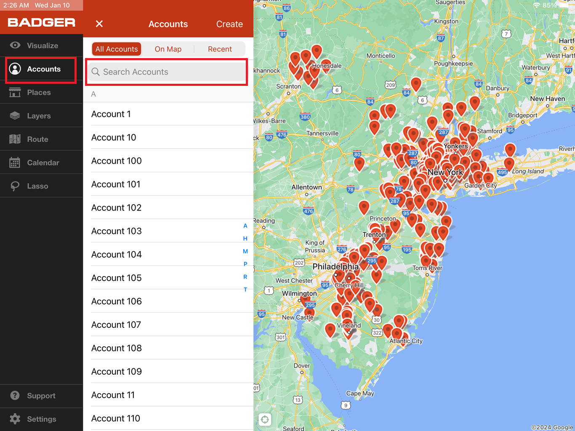The width and height of the screenshot is (575, 431).
Task: Switch to the On Map tab
Action: click(x=168, y=49)
